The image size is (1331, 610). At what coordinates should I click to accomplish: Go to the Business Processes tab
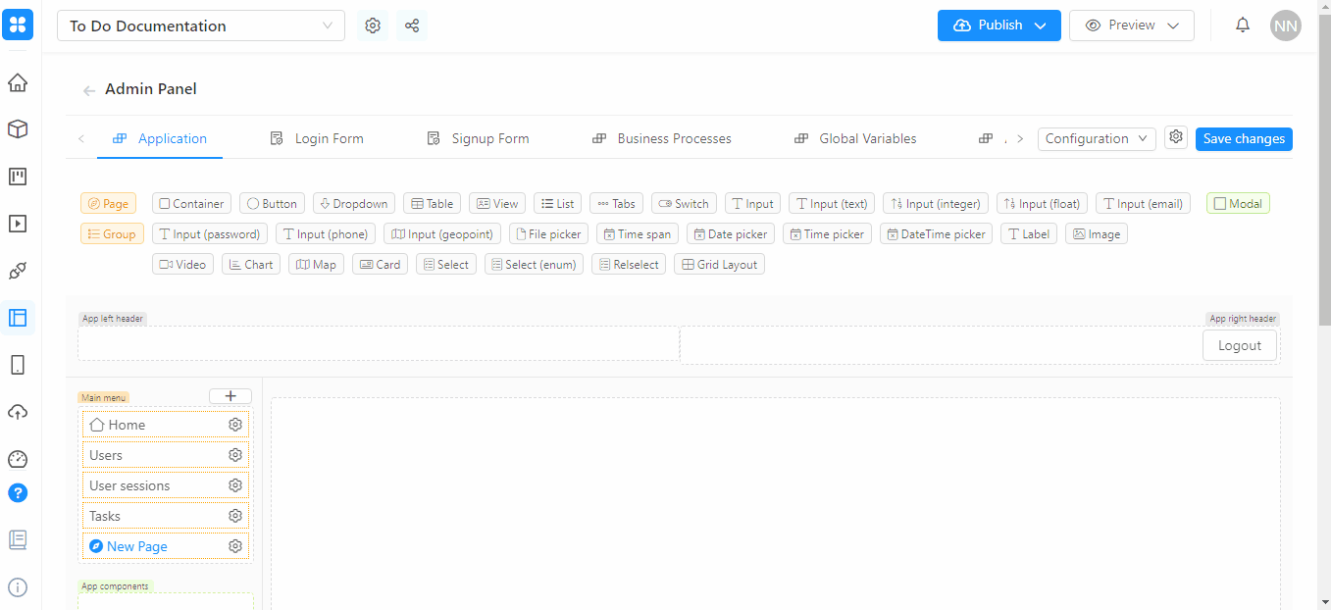[x=662, y=139]
